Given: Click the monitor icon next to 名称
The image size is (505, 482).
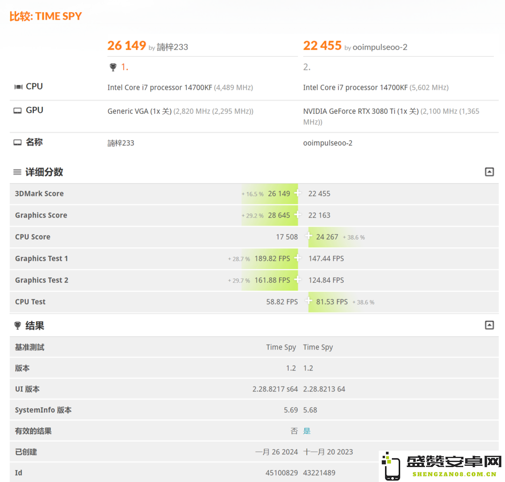Looking at the screenshot, I should [x=17, y=142].
